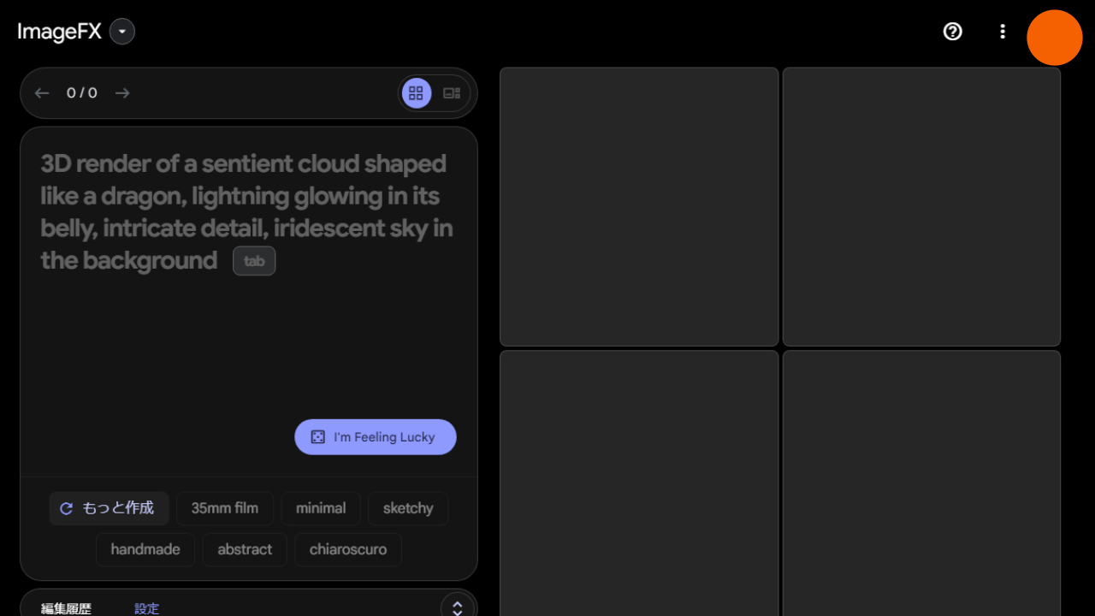Toggle the 35mm film style chip
Viewport: 1095px width, 616px height.
[x=224, y=508]
